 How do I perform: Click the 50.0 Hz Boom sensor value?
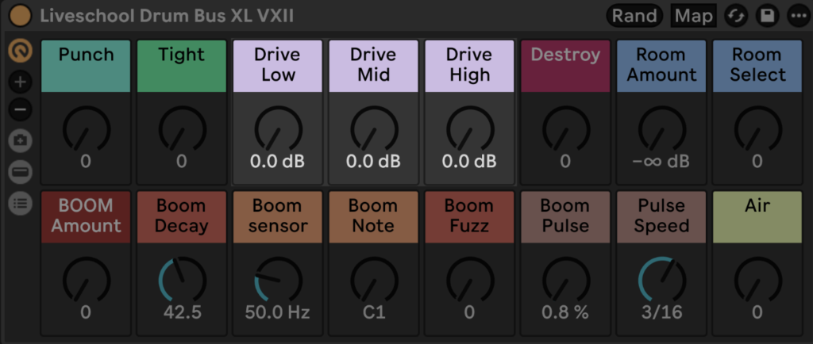click(278, 313)
